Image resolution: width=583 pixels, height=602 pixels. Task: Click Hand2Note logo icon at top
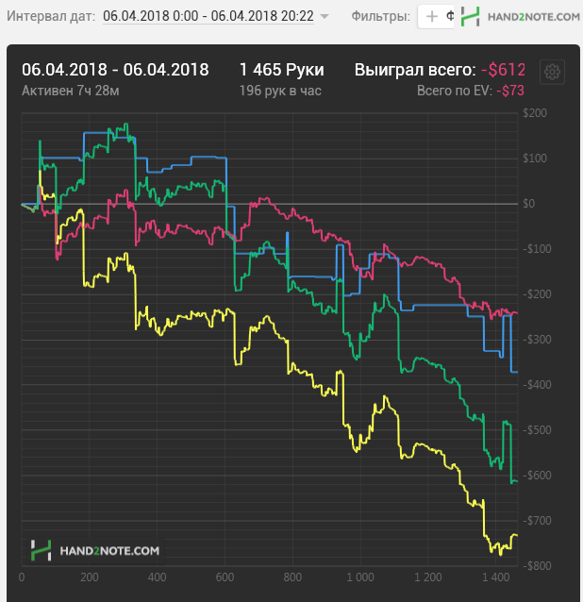coord(470,16)
